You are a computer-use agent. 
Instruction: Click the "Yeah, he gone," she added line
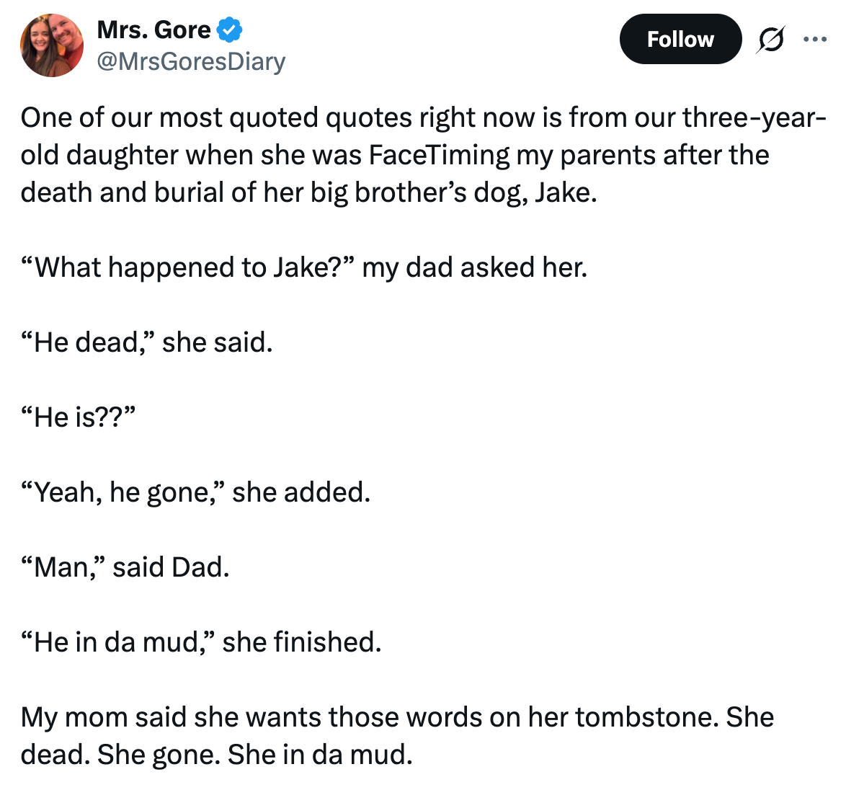click(x=195, y=492)
